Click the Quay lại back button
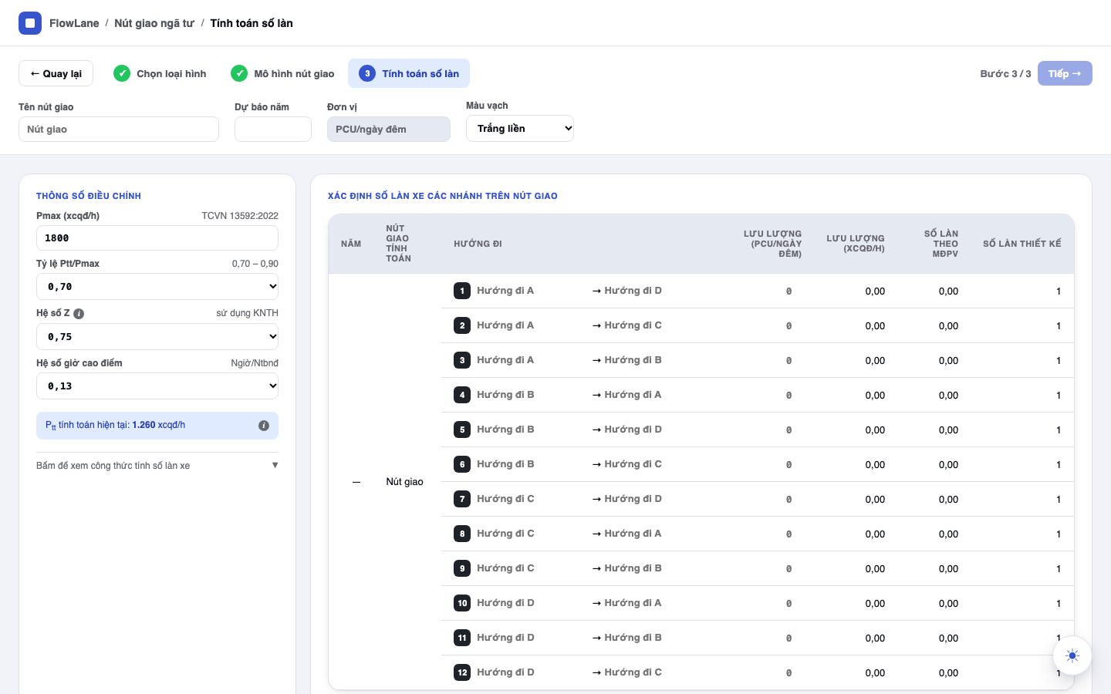 pos(56,73)
